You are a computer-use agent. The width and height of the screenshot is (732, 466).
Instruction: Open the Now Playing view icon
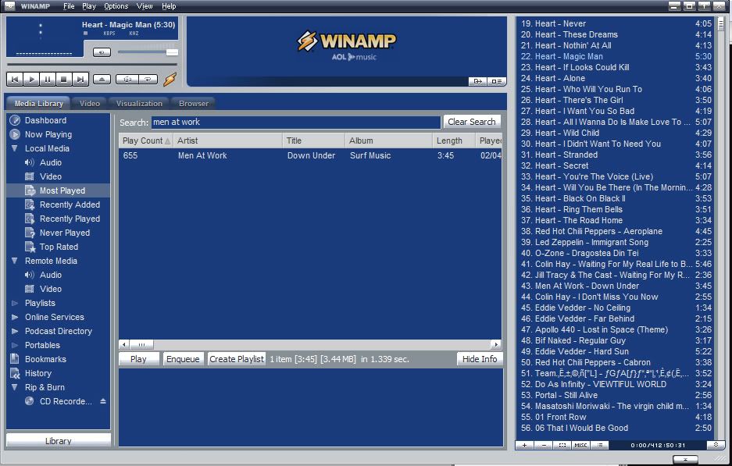point(15,134)
